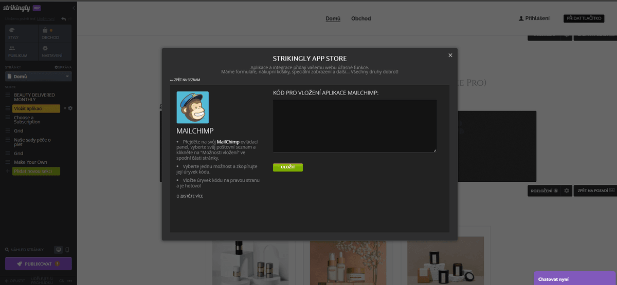Click the purple Publikovat button
The height and width of the screenshot is (285, 617).
tap(39, 264)
